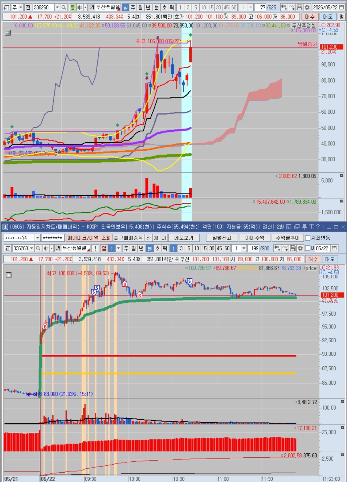The height and width of the screenshot is (482, 347).
Task: Expand the stock code 336260 dropdown in top toolbar
Action: (x=57, y=7)
